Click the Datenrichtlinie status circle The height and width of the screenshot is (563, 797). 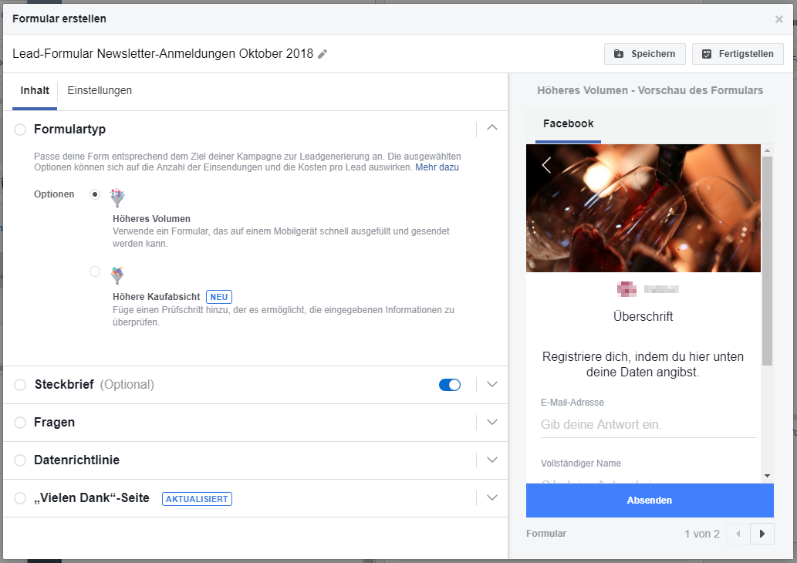pyautogui.click(x=20, y=460)
